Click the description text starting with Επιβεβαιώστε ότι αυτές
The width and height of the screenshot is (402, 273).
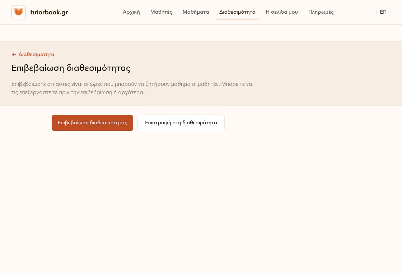coord(132,88)
